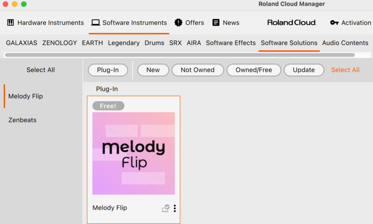Select the EARTH category tab
This screenshot has height=224, width=373.
coord(92,43)
